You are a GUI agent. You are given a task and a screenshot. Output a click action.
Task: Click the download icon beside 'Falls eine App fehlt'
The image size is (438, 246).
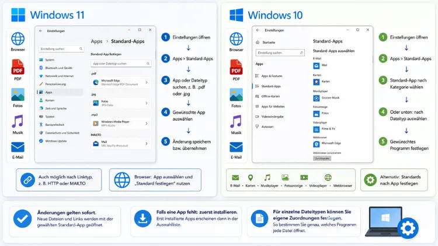(x=142, y=219)
